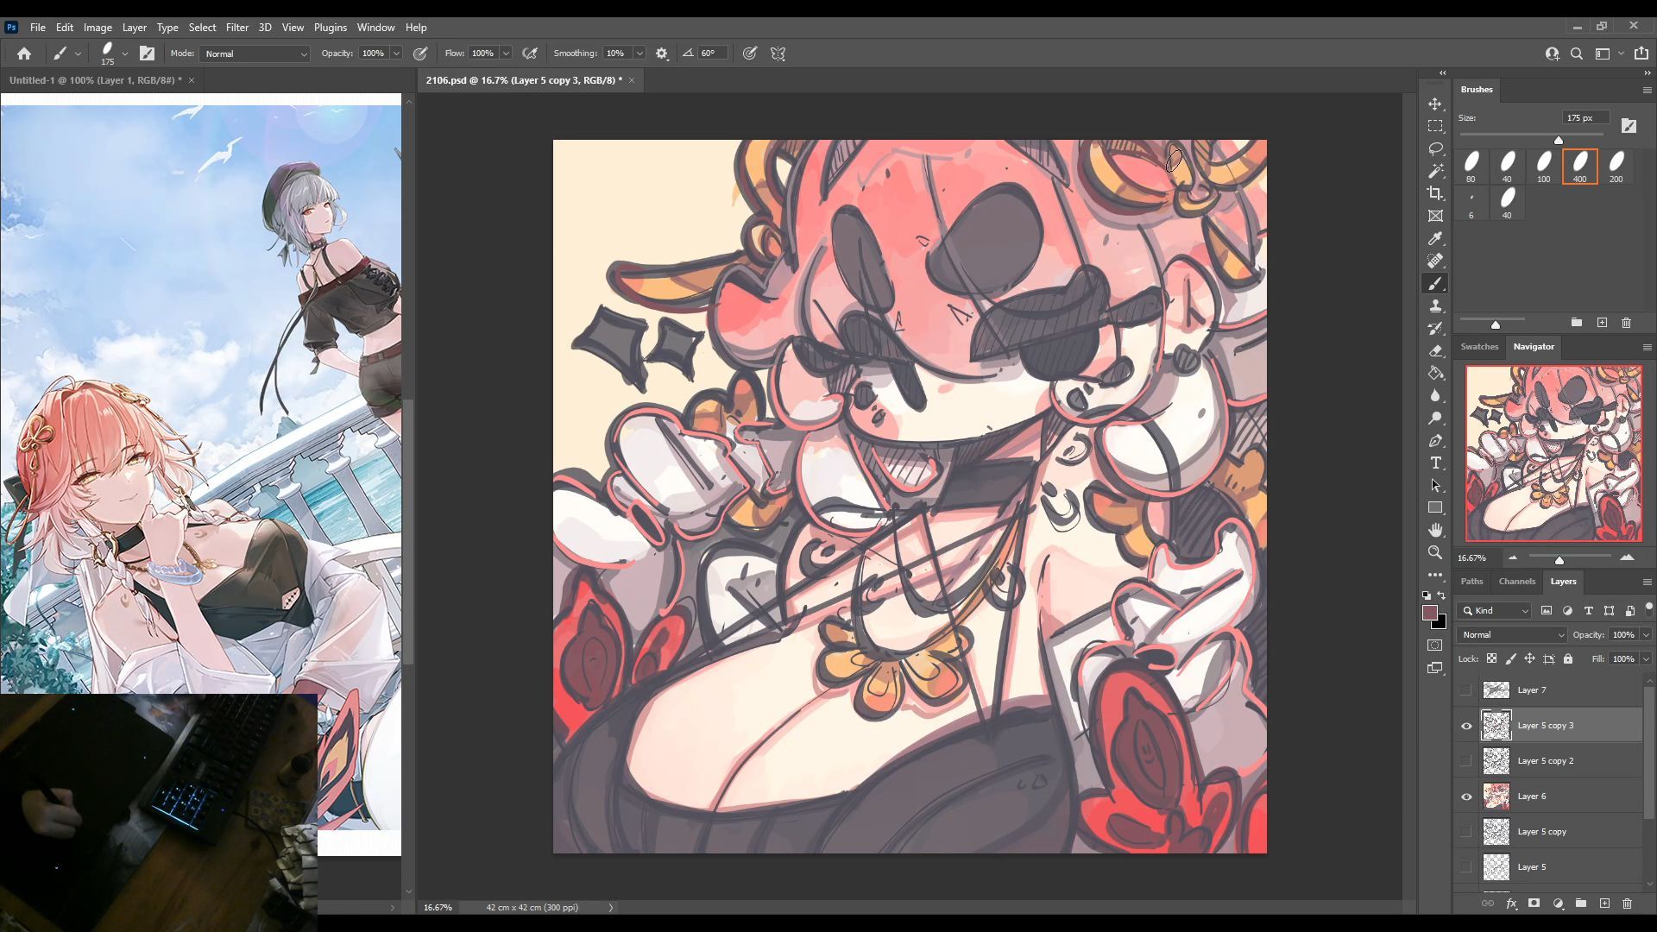Select the Healing Brush tool
Screen dimensions: 1657x932
(x=1435, y=261)
